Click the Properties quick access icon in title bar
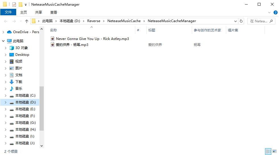Screen dimensions: 279x155 pyautogui.click(x=14, y=5)
